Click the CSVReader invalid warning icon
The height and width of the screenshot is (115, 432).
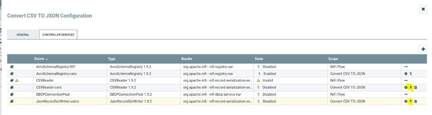click(x=17, y=80)
